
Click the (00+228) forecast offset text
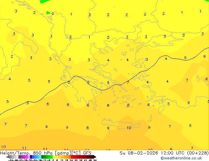pyautogui.click(x=198, y=153)
